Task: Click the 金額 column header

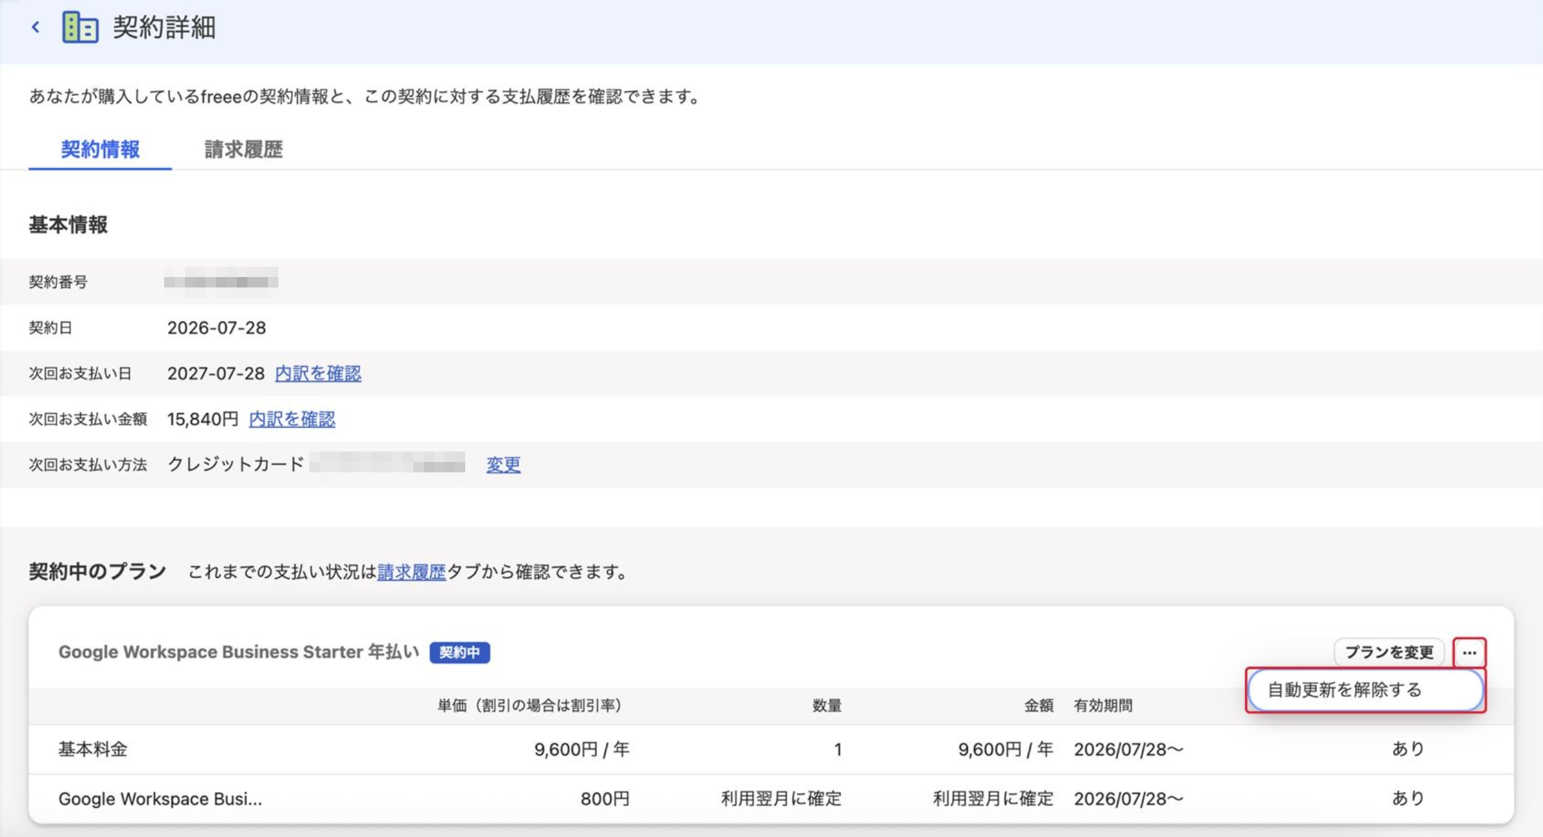Action: click(x=1038, y=705)
